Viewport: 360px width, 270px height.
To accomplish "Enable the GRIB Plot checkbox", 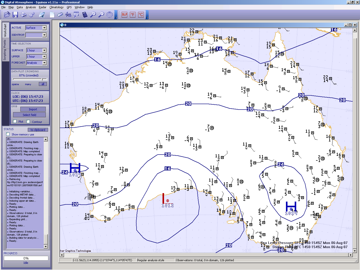I will pyautogui.click(x=15, y=122).
